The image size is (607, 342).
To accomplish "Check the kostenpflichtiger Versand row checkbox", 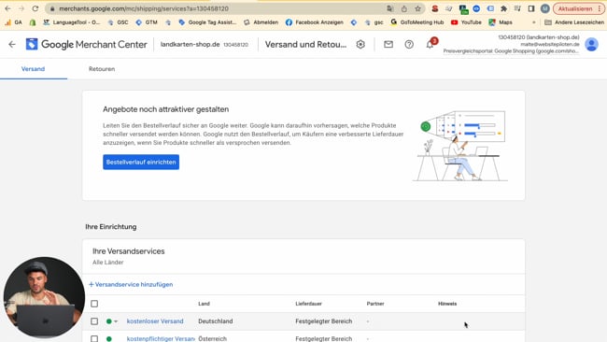I will [94, 338].
